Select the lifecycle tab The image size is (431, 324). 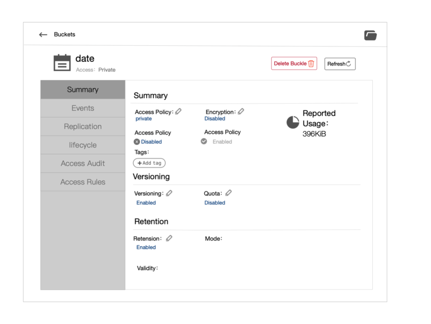[83, 145]
